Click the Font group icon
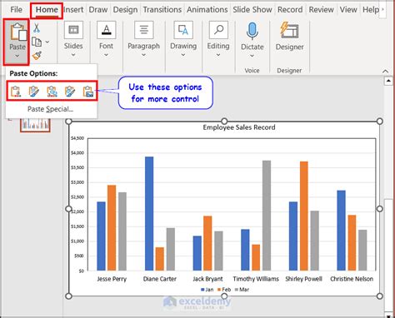The width and height of the screenshot is (395, 318). coord(106,30)
